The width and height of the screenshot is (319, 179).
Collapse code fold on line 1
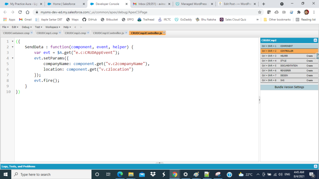(x=12, y=41)
